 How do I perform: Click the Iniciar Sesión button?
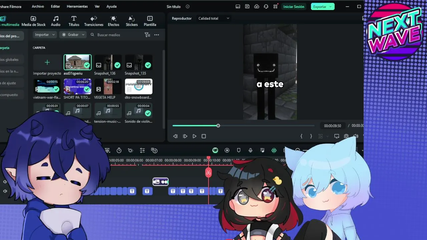pos(294,7)
